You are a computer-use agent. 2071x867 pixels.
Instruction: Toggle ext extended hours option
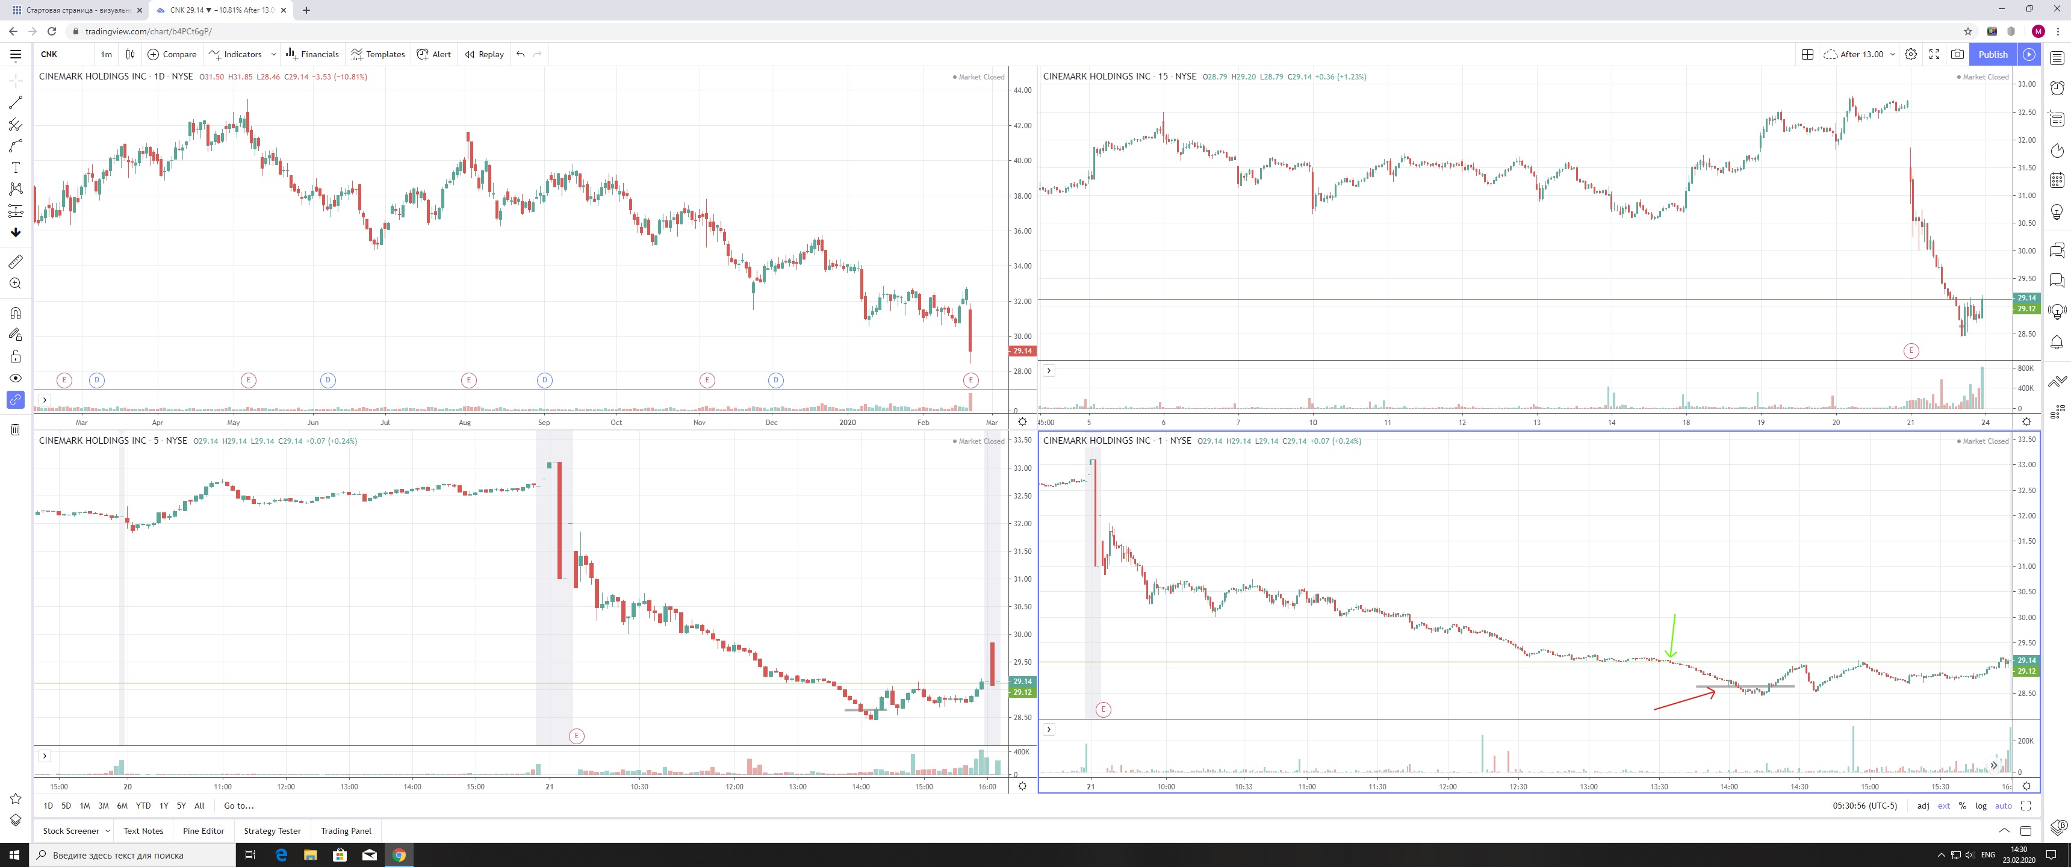1943,805
